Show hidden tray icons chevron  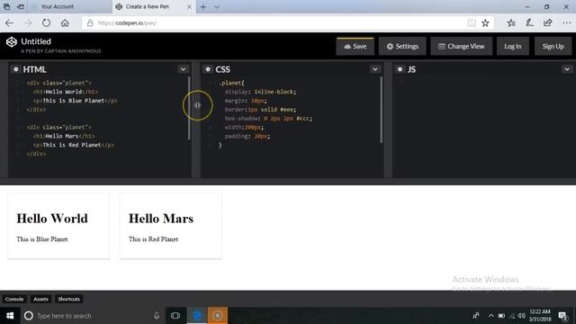(x=490, y=316)
